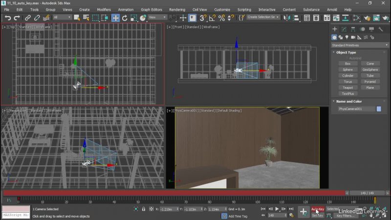Click the TextPlus primitive button
391x220 pixels.
(x=348, y=93)
